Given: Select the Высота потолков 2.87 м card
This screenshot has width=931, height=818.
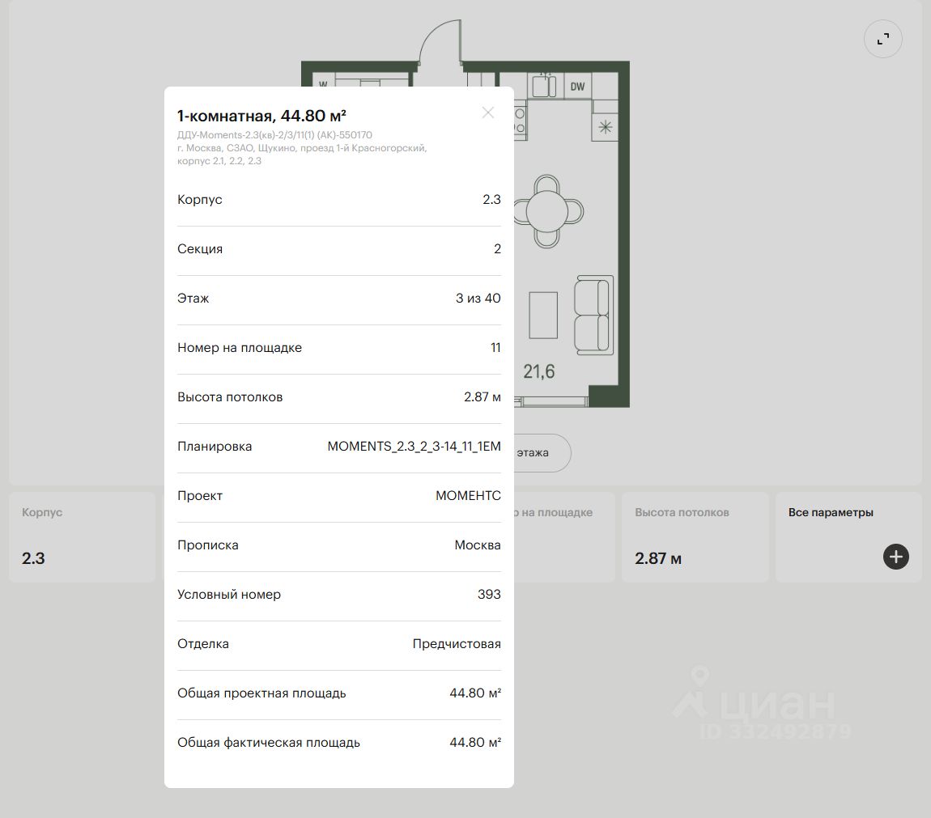Looking at the screenshot, I should tap(695, 536).
